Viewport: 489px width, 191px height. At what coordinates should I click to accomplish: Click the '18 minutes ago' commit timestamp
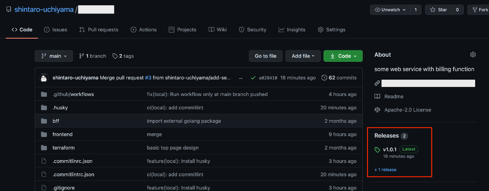(298, 78)
